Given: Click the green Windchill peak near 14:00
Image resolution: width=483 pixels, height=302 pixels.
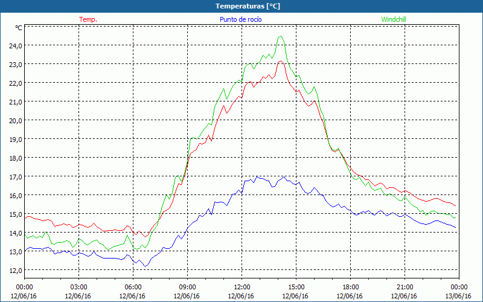Looking at the screenshot, I should (281, 36).
